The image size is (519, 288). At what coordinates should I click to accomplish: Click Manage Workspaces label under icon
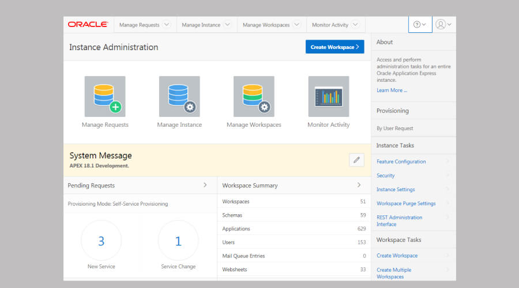point(254,124)
